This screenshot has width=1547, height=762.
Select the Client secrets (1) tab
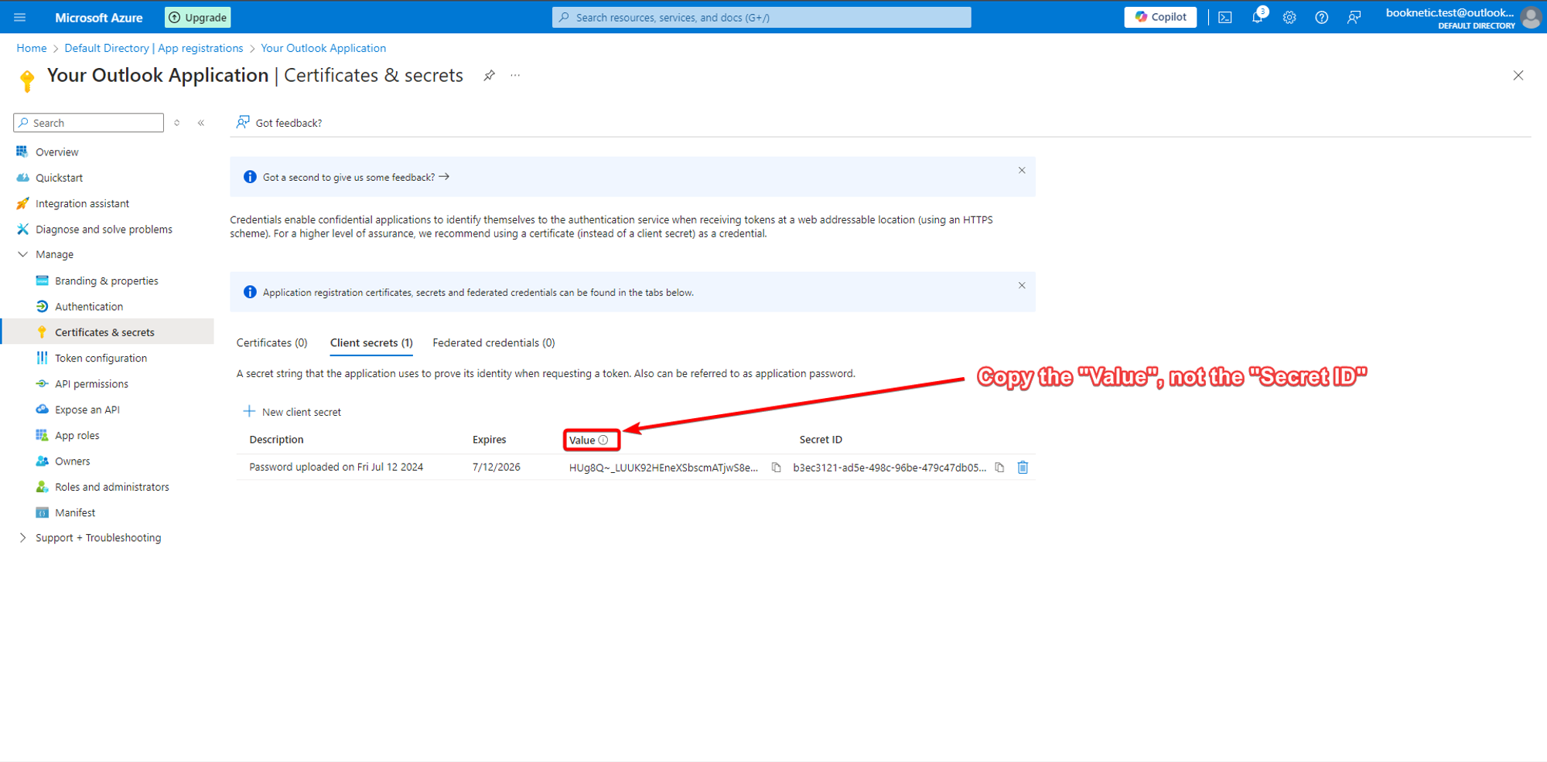click(x=371, y=342)
